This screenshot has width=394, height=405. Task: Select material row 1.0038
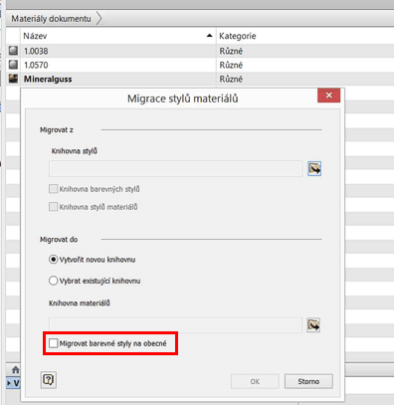click(x=200, y=51)
